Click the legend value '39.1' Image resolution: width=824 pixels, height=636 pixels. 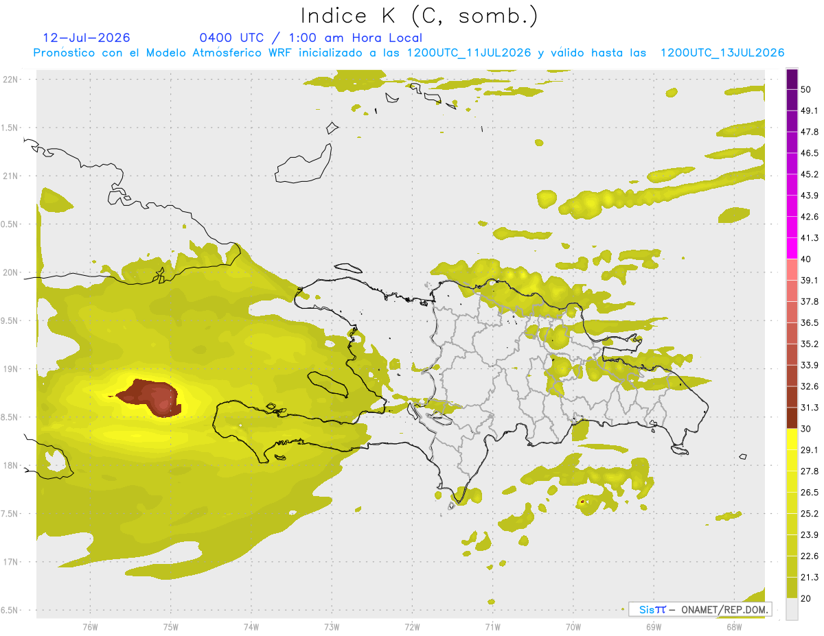(x=810, y=281)
